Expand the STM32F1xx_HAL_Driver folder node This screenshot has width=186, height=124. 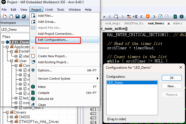12,122
